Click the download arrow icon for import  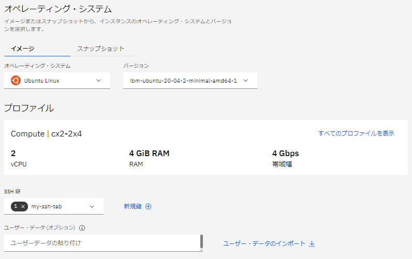pos(312,243)
